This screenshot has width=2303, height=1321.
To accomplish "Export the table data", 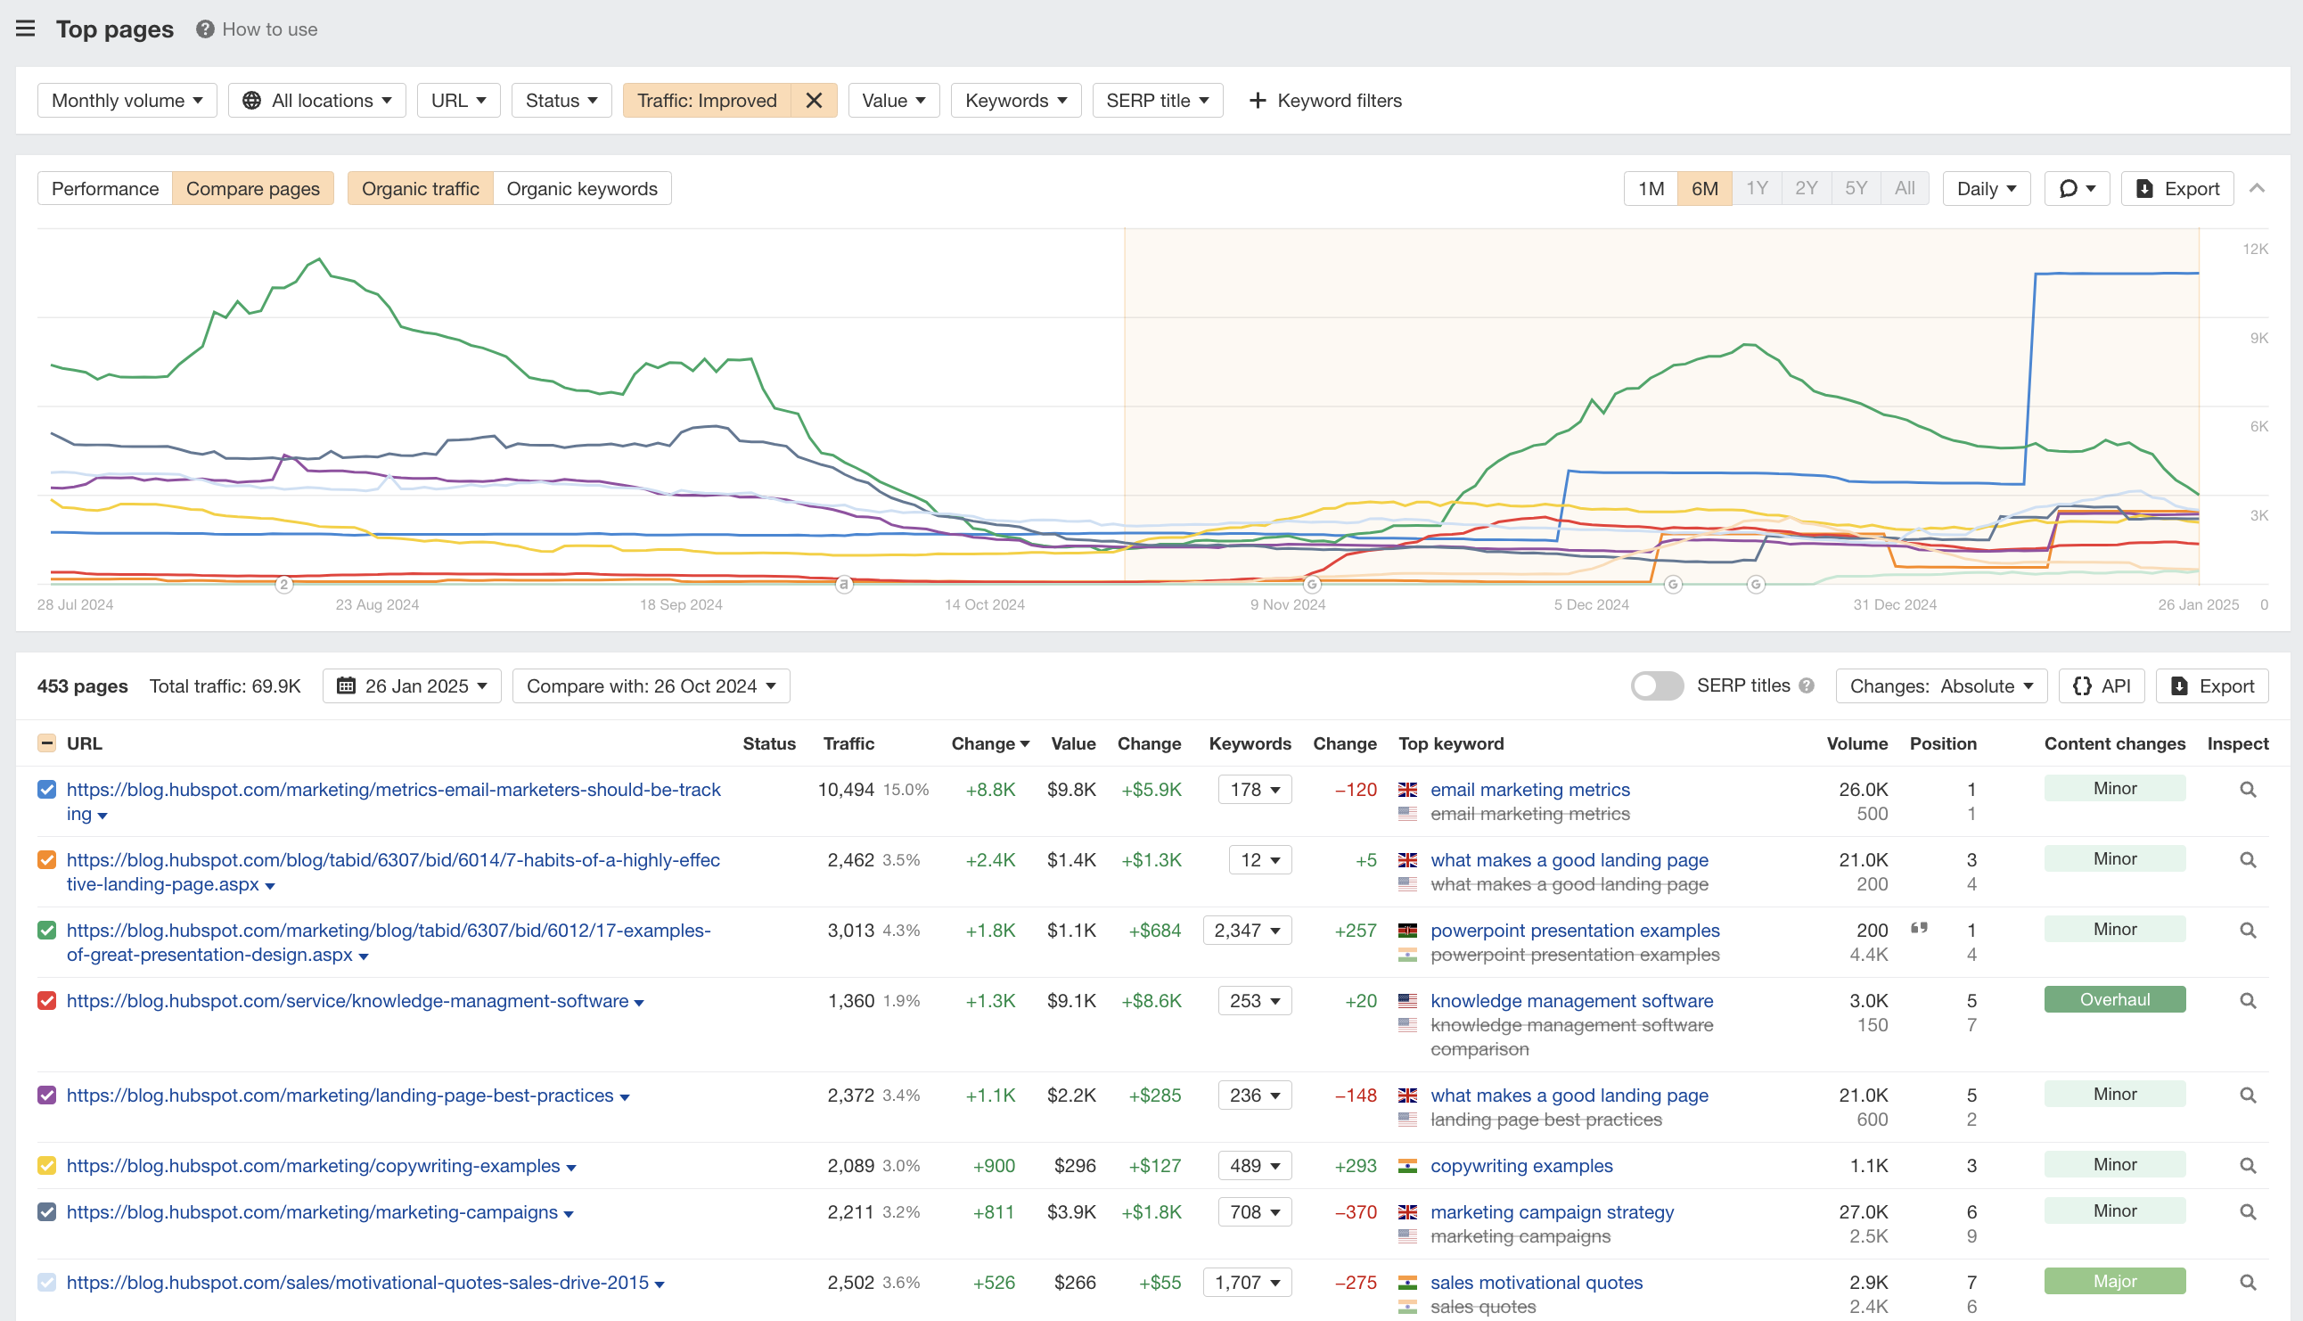I will (x=2212, y=686).
